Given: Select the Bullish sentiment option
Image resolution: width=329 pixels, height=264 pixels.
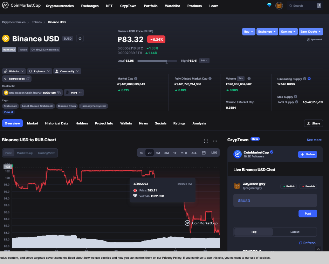Looking at the screenshot, I should (288, 186).
